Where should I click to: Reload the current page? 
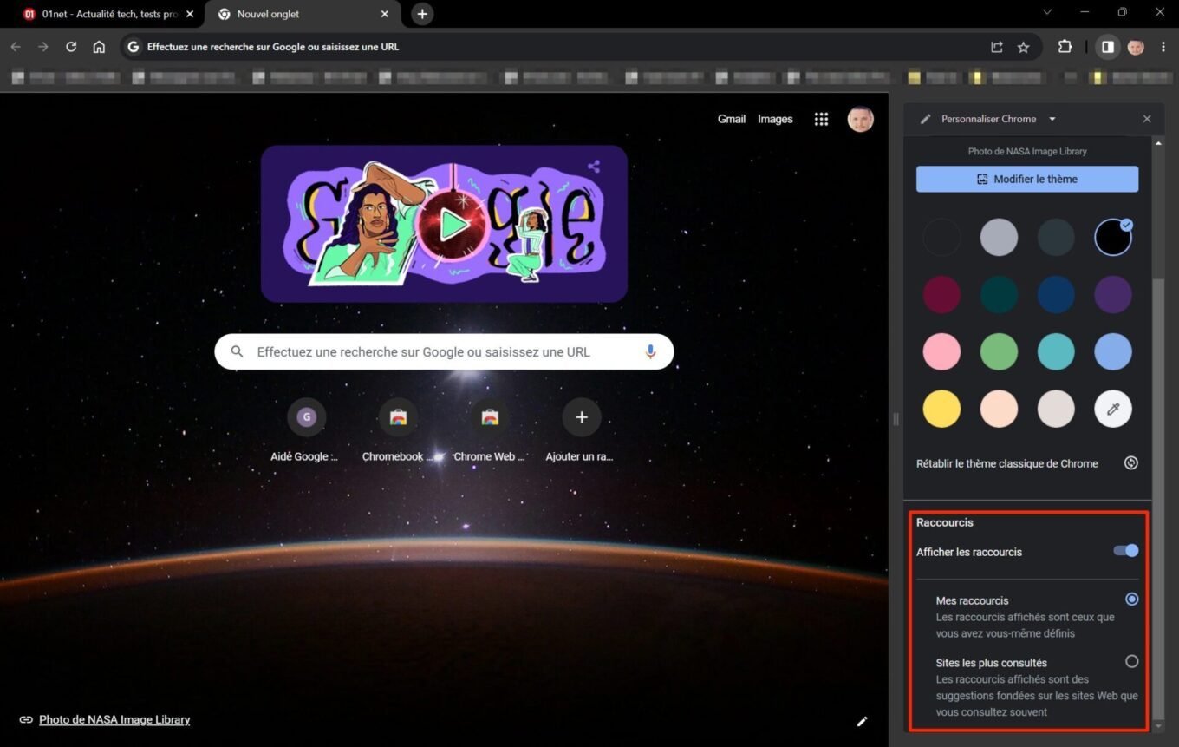(x=71, y=47)
